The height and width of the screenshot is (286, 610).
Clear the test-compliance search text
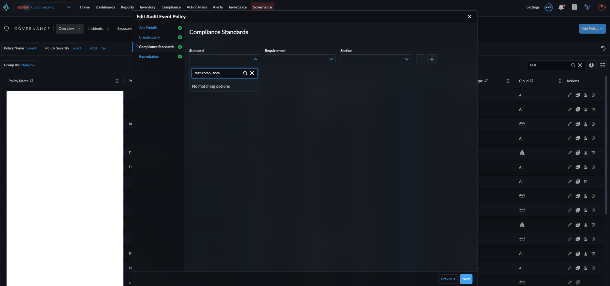point(252,73)
